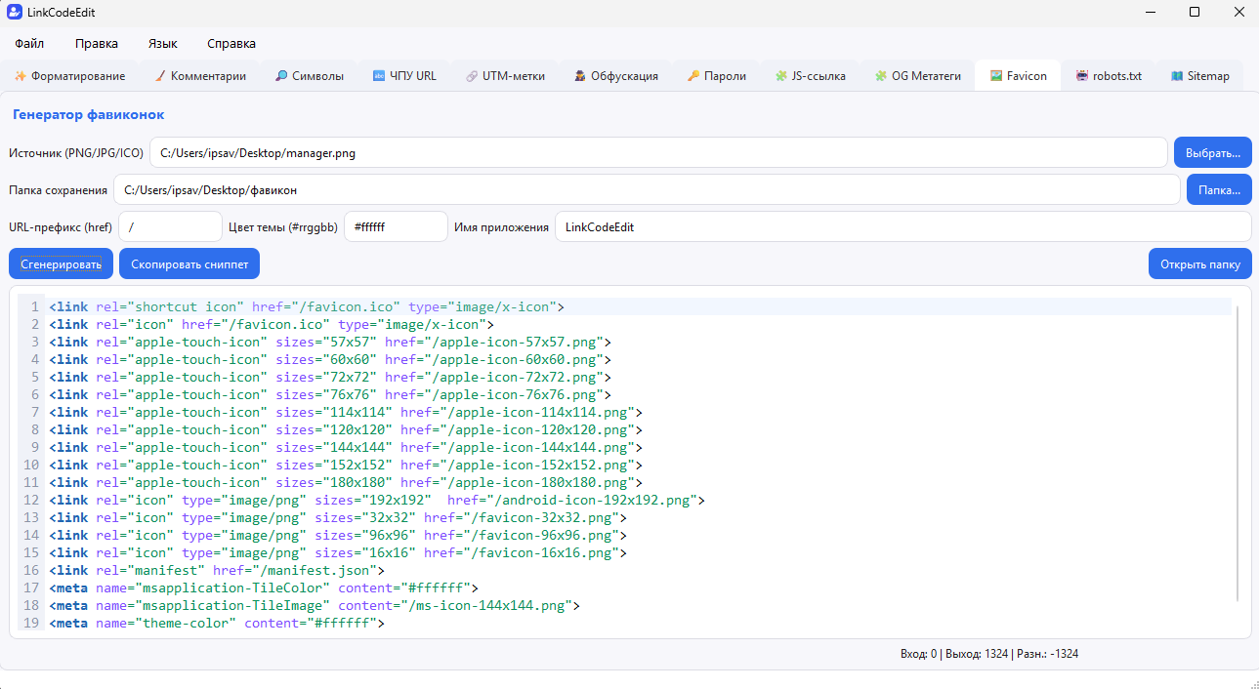Click the apple-icon-76x76.png line
Image resolution: width=1259 pixels, height=689 pixels.
tap(330, 394)
